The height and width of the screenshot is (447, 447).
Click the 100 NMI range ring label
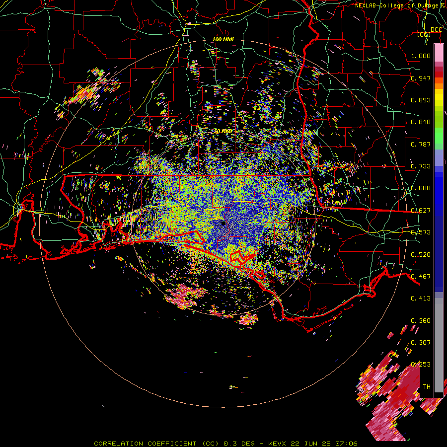click(x=223, y=39)
